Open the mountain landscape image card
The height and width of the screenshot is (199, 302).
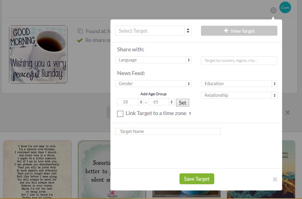288,169
